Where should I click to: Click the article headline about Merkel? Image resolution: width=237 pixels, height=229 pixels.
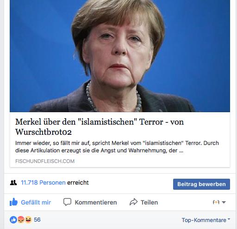(x=100, y=127)
